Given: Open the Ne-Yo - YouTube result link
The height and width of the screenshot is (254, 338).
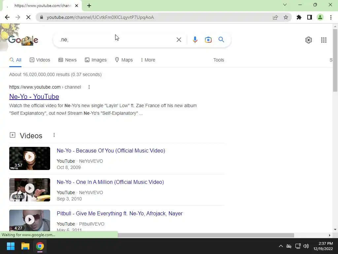Looking at the screenshot, I should 34,97.
